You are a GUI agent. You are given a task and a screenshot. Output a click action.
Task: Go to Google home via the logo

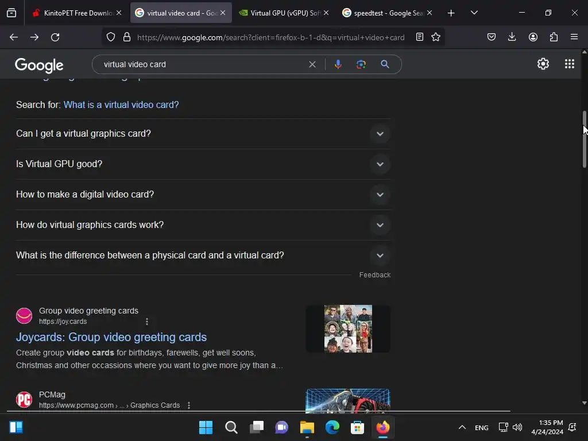tap(39, 65)
